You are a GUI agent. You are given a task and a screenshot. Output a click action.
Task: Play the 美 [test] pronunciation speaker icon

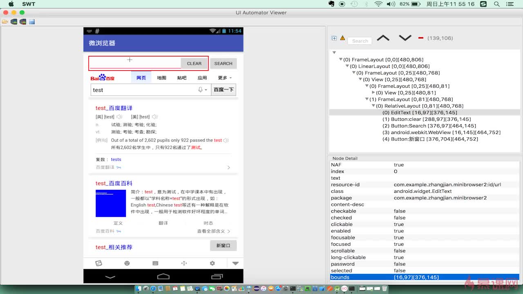(x=154, y=117)
